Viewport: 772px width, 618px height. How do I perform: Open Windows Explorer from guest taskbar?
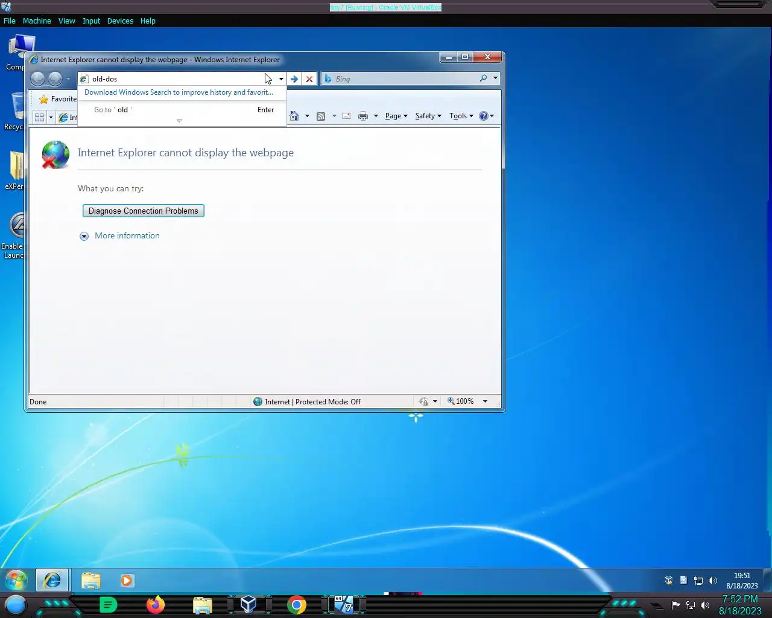coord(91,581)
